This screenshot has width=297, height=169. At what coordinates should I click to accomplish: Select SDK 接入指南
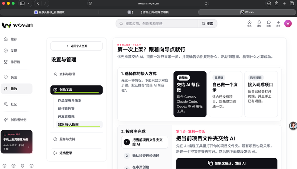79,124
